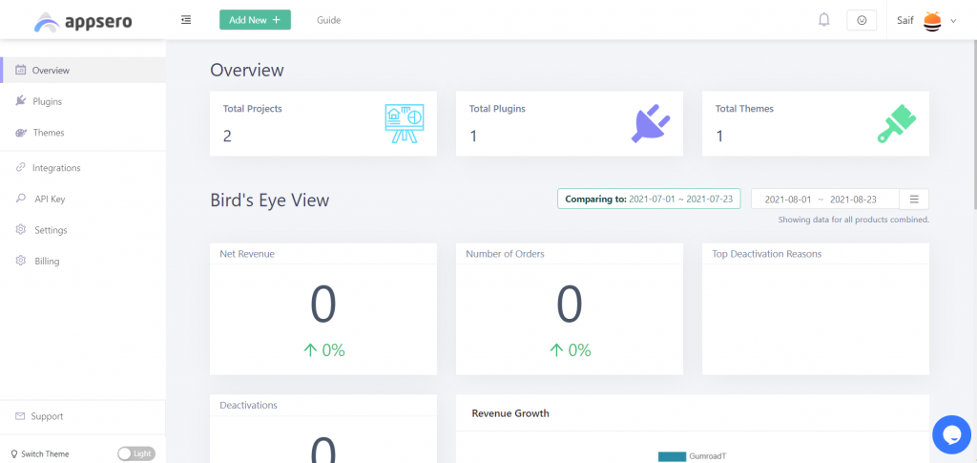Click the Bird's Eye View heading
The image size is (977, 463).
270,200
